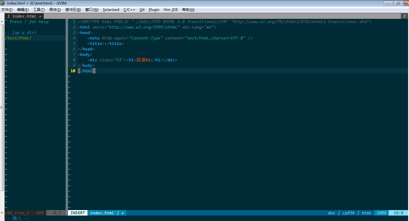Image resolution: width=409 pixels, height=221 pixels.
Task: Expand the Solarized menu
Action: pyautogui.click(x=111, y=10)
